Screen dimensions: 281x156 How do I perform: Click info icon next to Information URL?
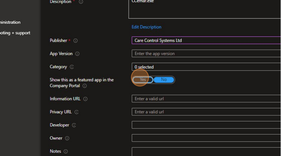click(85, 99)
